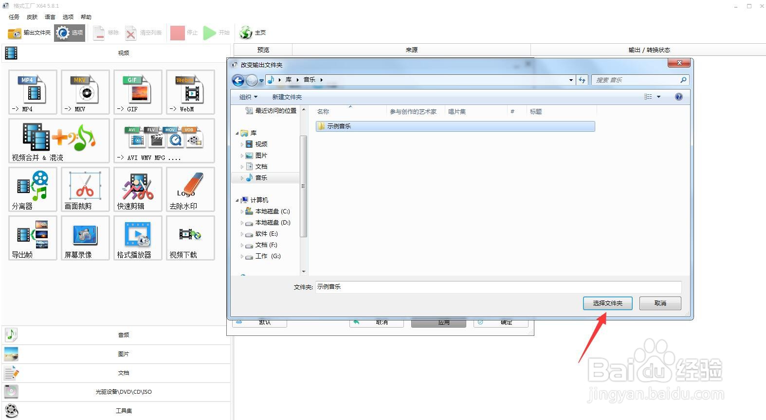Viewport: 766px width, 420px height.
Task: Expand the 视频 library tree node
Action: pyautogui.click(x=242, y=144)
